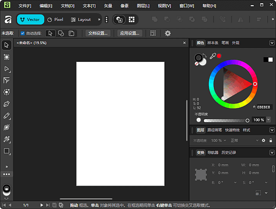Click the eyedropper color picker icon
276x209 pixels.
click(212, 56)
